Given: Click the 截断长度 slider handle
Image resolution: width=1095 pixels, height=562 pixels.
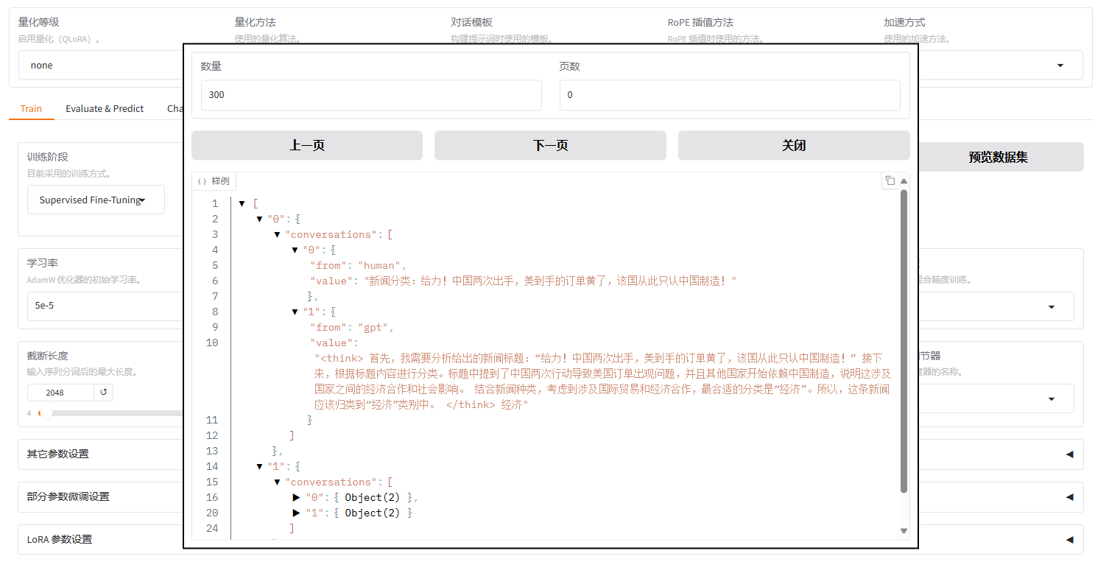Looking at the screenshot, I should tap(46, 413).
